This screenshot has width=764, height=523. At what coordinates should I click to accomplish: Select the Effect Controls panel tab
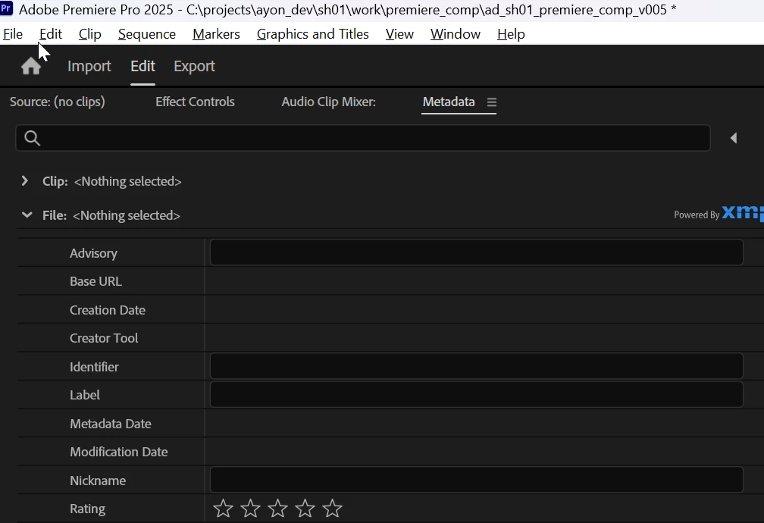(195, 102)
